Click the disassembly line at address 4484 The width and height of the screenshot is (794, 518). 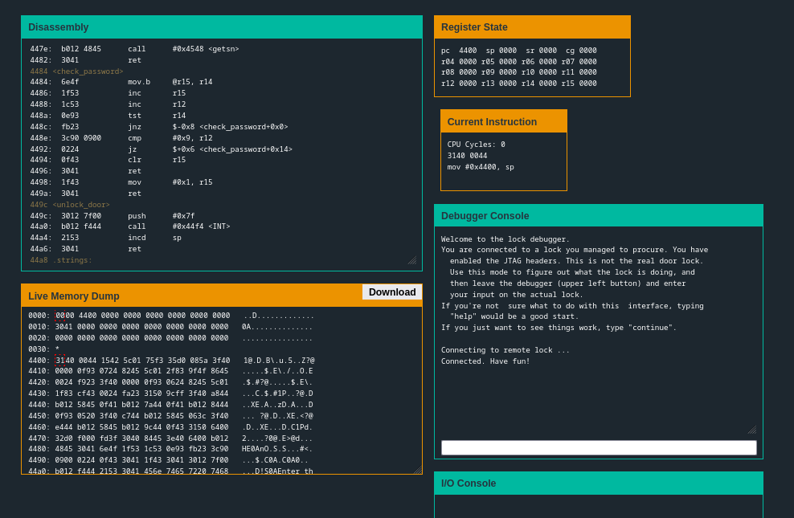121,82
